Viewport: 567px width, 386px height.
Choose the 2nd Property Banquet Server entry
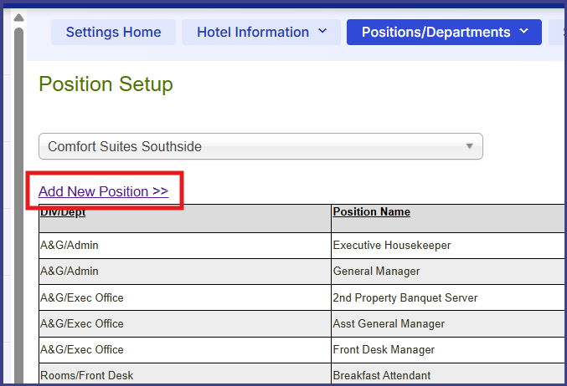click(x=405, y=297)
